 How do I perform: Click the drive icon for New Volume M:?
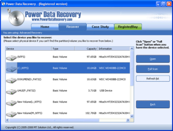(11, 114)
